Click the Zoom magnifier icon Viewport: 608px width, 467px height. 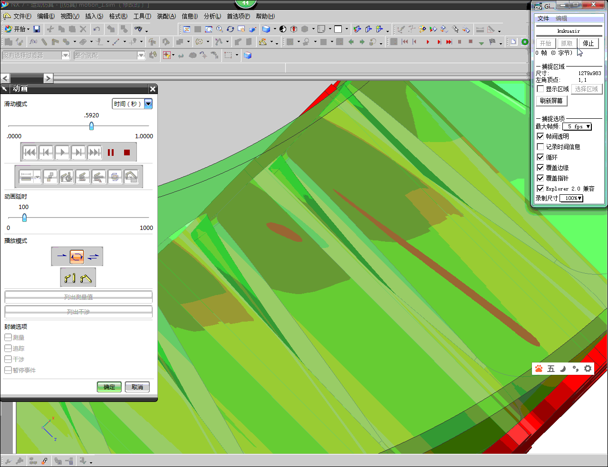tap(220, 29)
